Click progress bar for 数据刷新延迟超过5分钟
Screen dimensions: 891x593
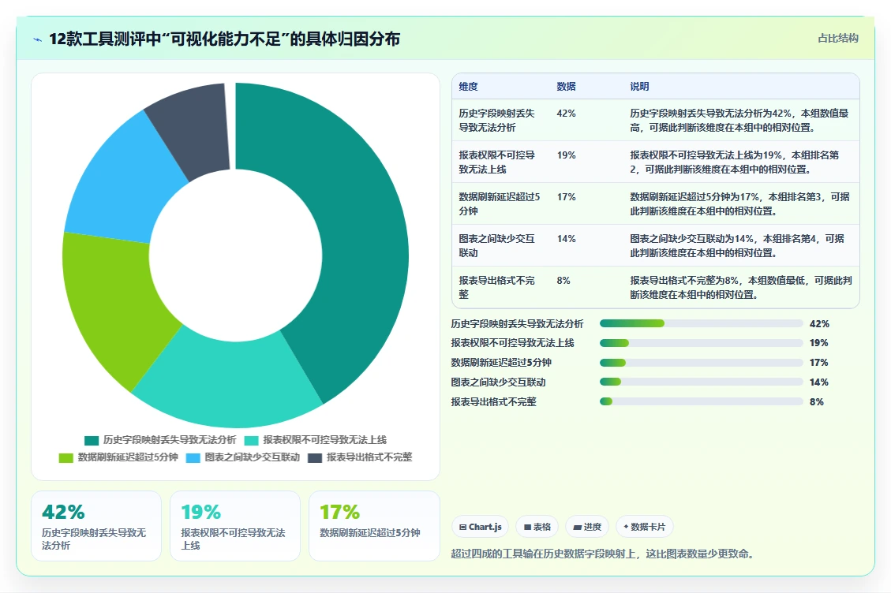(x=702, y=363)
